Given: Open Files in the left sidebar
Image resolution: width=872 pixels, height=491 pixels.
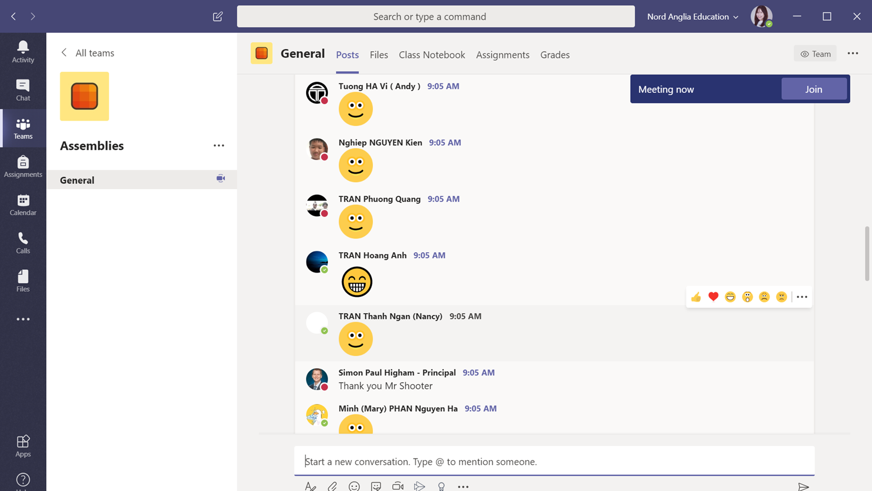Looking at the screenshot, I should tap(23, 281).
